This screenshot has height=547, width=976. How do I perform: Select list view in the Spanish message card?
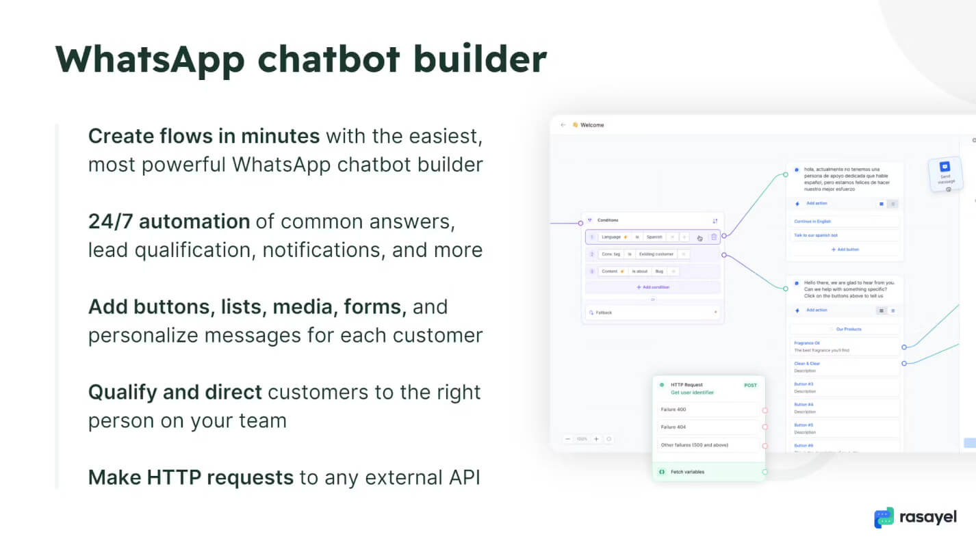coord(892,204)
